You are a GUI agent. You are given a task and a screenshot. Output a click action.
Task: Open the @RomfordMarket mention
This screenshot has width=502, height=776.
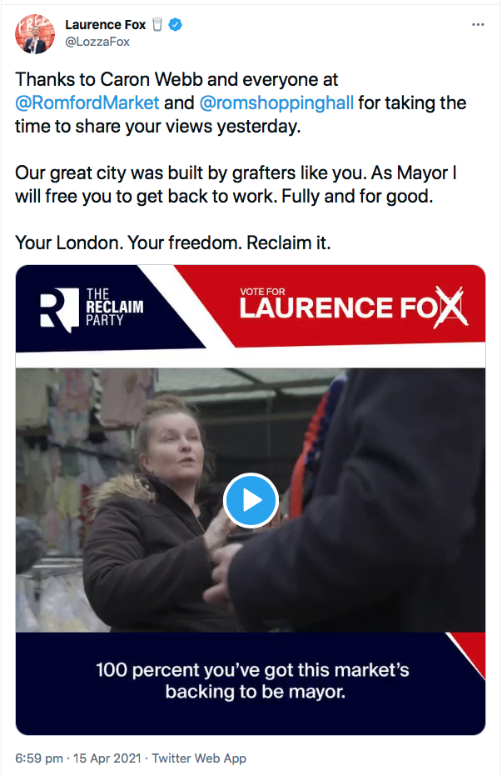click(87, 103)
